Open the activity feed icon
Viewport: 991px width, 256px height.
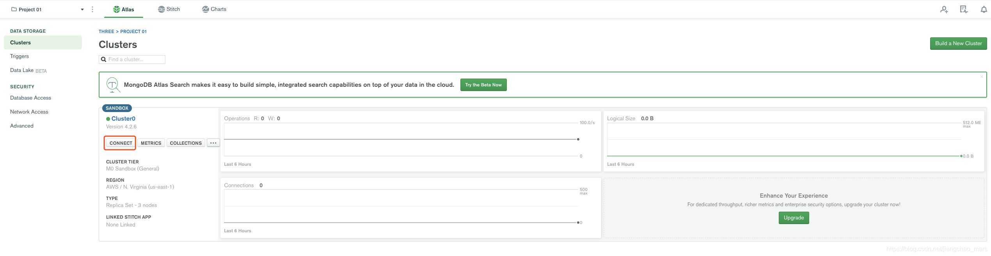tap(964, 9)
